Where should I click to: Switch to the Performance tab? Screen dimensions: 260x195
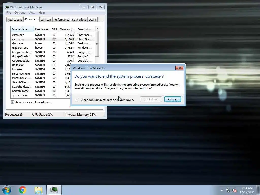click(61, 20)
